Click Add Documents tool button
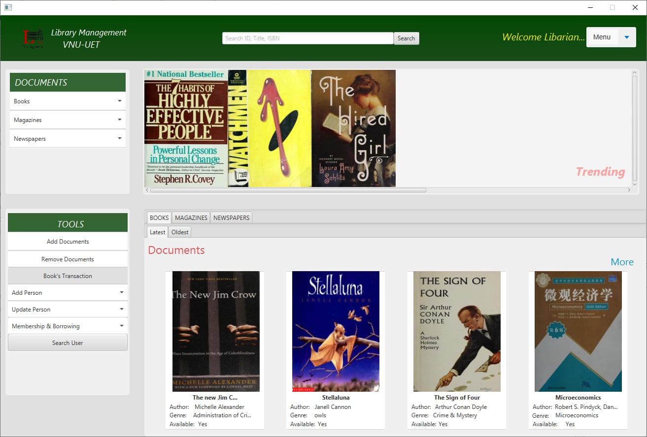The image size is (647, 437). [x=68, y=242]
